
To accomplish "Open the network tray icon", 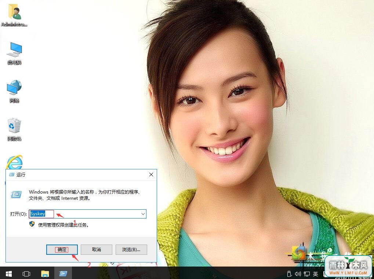I will click(x=307, y=274).
